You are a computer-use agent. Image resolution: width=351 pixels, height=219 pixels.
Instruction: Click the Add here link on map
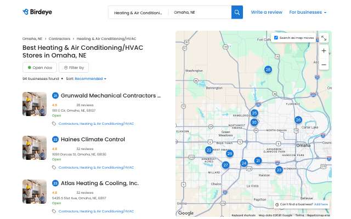(321, 204)
